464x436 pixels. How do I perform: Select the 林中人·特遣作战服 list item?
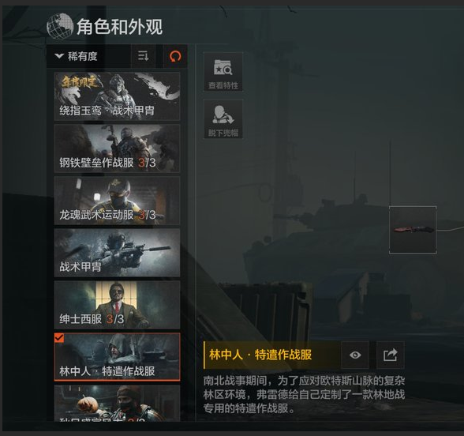[117, 357]
